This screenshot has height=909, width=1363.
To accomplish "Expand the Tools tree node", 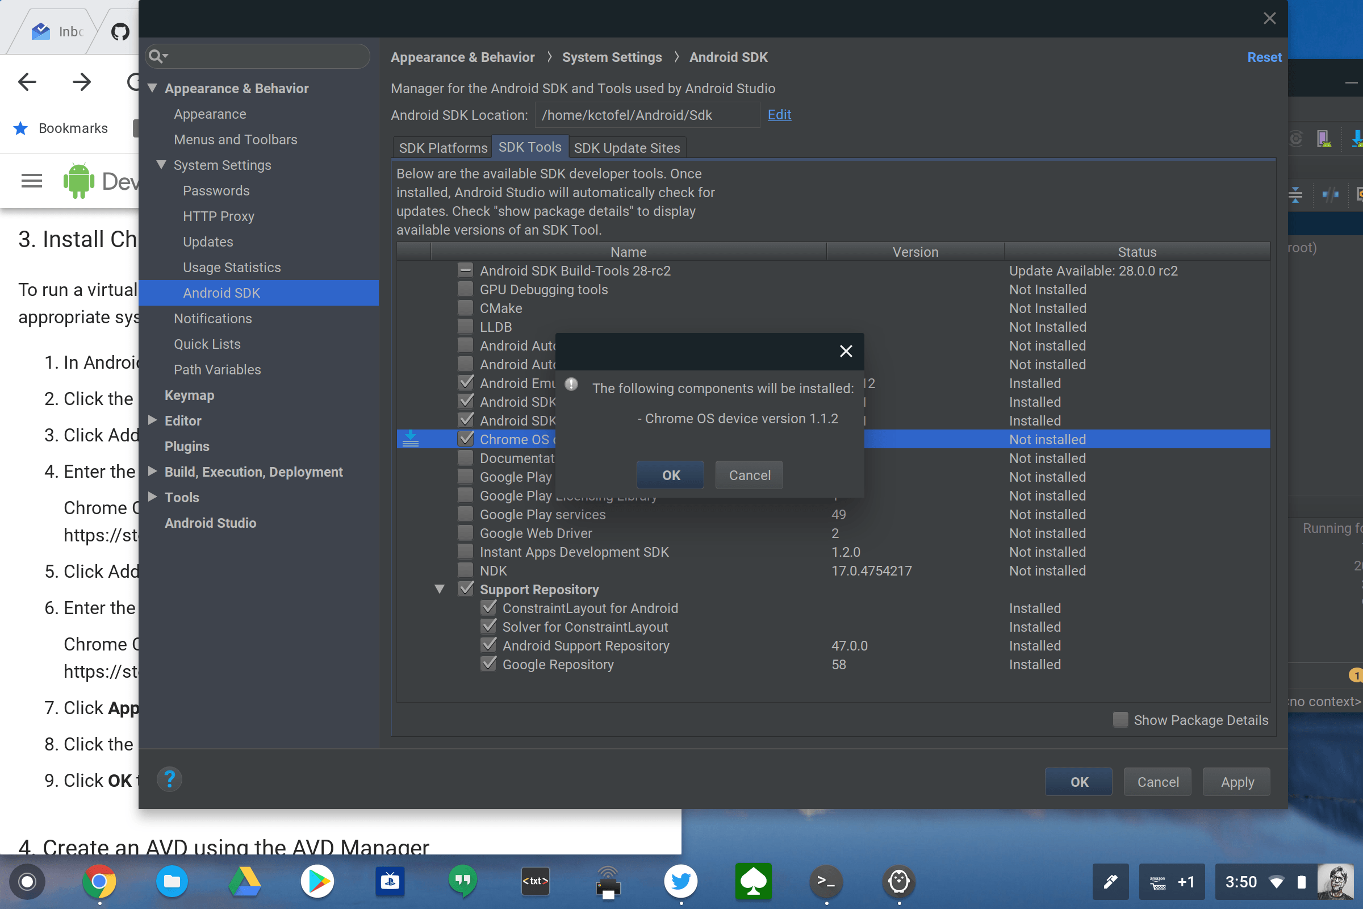I will pyautogui.click(x=152, y=496).
